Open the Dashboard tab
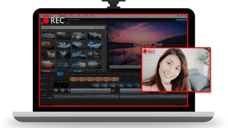The width and height of the screenshot is (228, 128). [x=63, y=16]
